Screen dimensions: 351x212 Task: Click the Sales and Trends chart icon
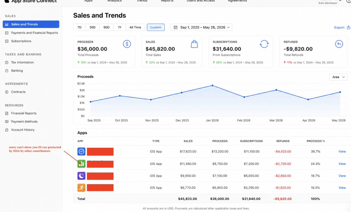click(x=7, y=24)
